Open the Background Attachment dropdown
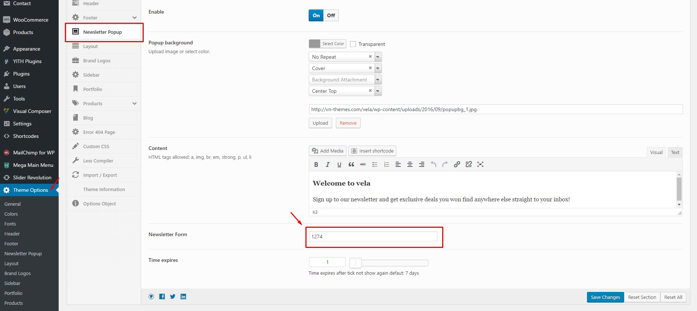This screenshot has width=697, height=311. tap(378, 80)
